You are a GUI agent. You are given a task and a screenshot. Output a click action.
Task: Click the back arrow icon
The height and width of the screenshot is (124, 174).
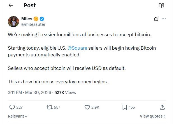point(11,5)
